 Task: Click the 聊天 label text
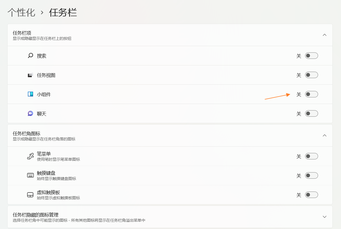click(42, 114)
